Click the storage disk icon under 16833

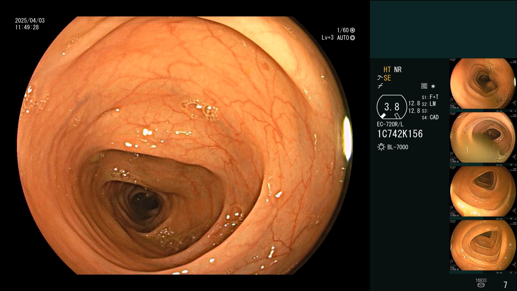[x=481, y=285]
